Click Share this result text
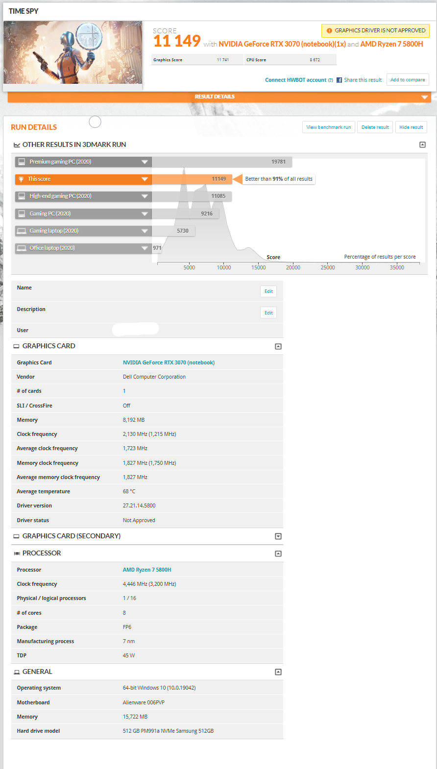 click(363, 80)
